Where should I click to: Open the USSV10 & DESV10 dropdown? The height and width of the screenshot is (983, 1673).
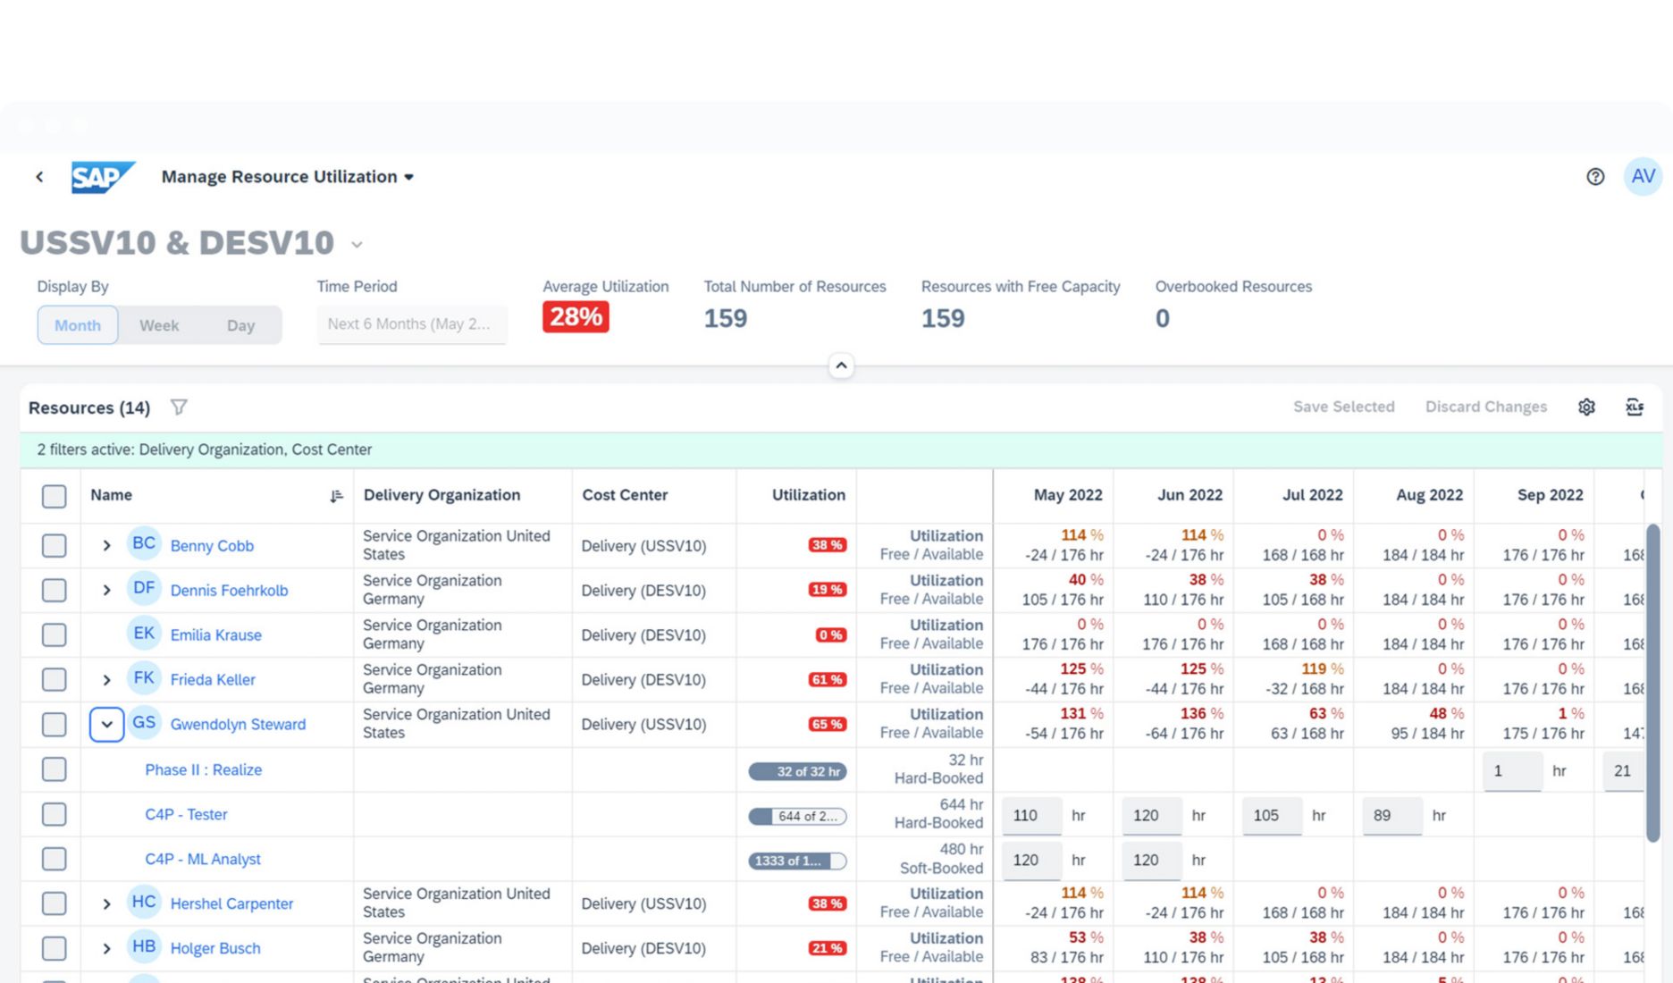tap(357, 243)
